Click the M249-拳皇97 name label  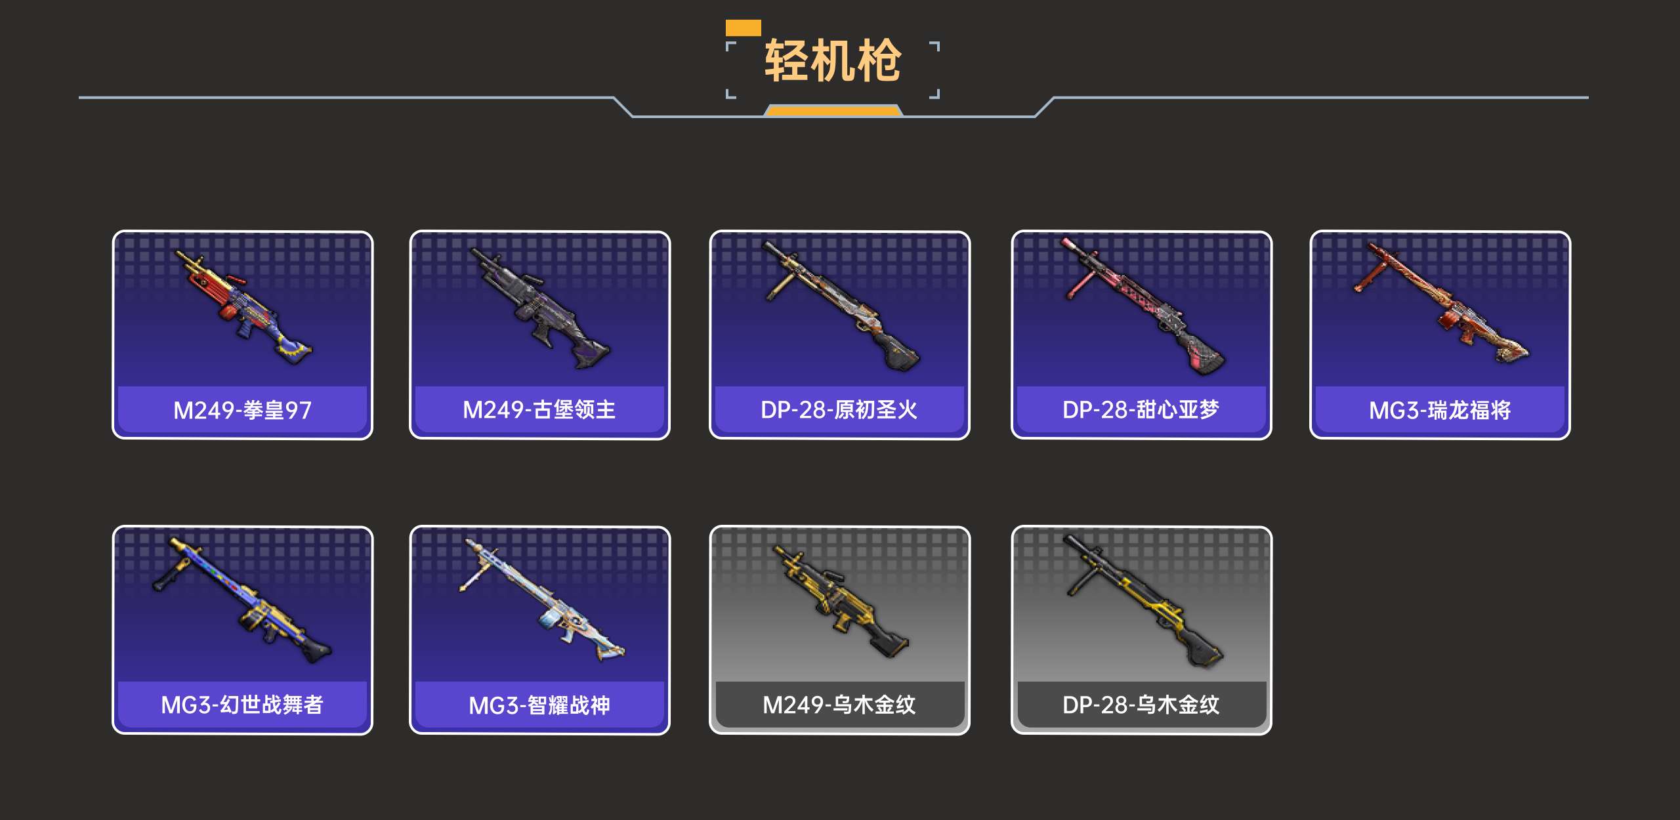tap(242, 411)
